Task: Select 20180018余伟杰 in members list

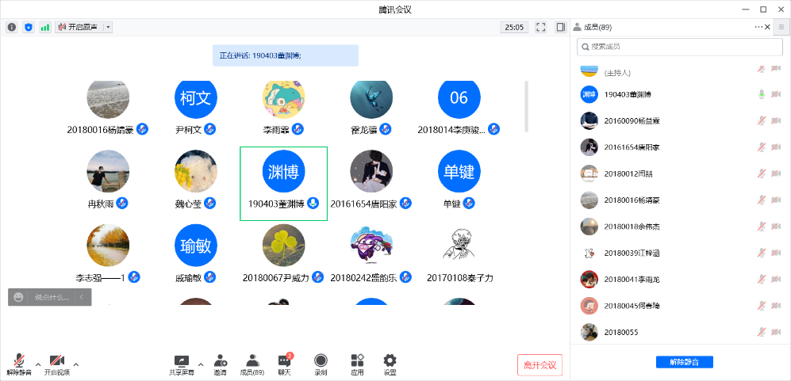Action: coord(681,227)
